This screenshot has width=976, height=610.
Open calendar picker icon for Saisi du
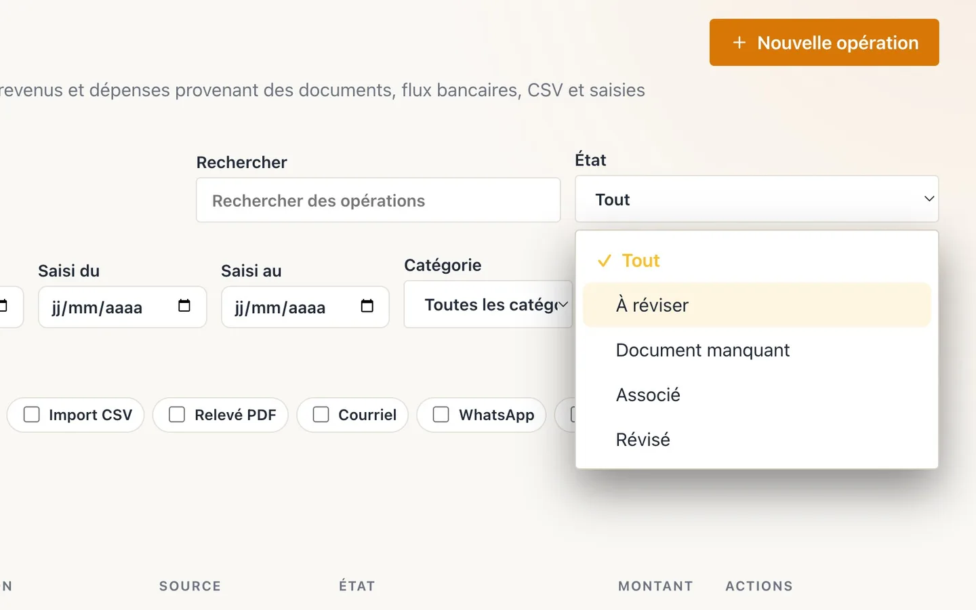click(x=184, y=306)
